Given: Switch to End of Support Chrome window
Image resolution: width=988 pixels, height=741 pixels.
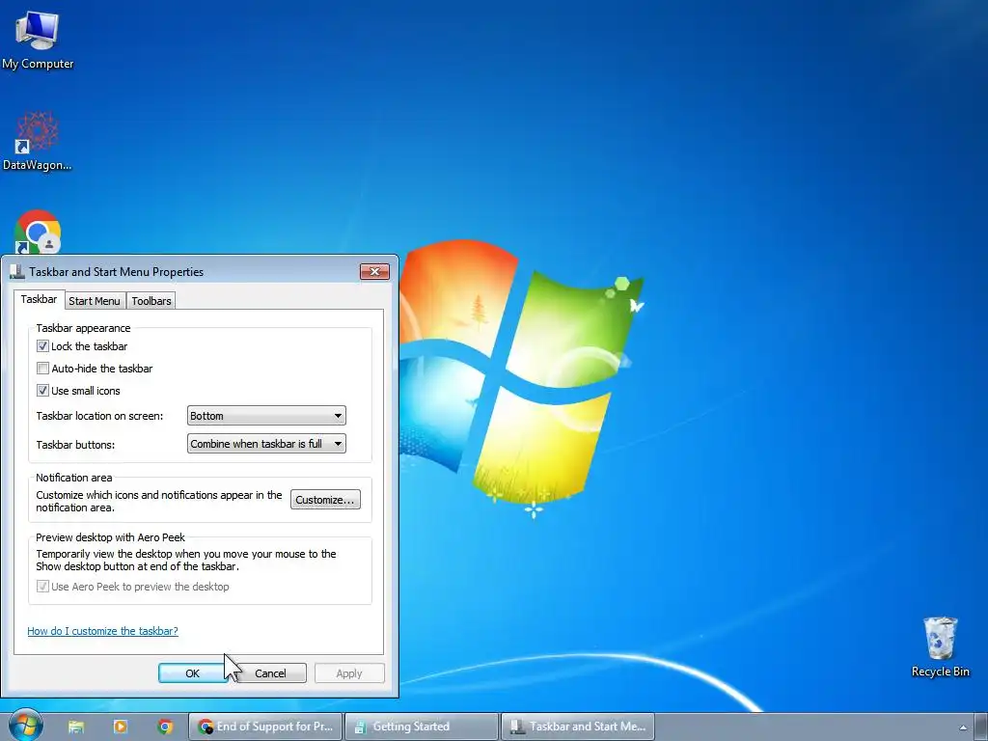Looking at the screenshot, I should pyautogui.click(x=265, y=727).
